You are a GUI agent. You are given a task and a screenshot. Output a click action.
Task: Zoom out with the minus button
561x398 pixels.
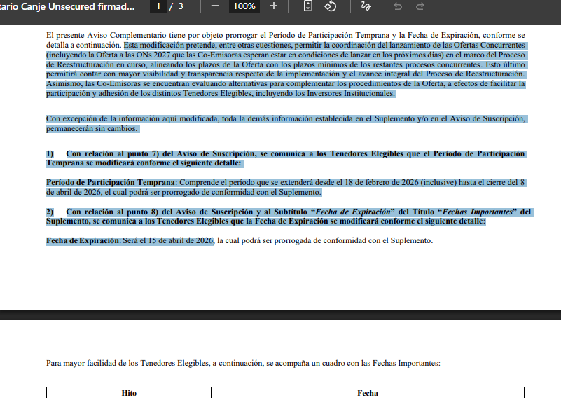[x=215, y=6]
